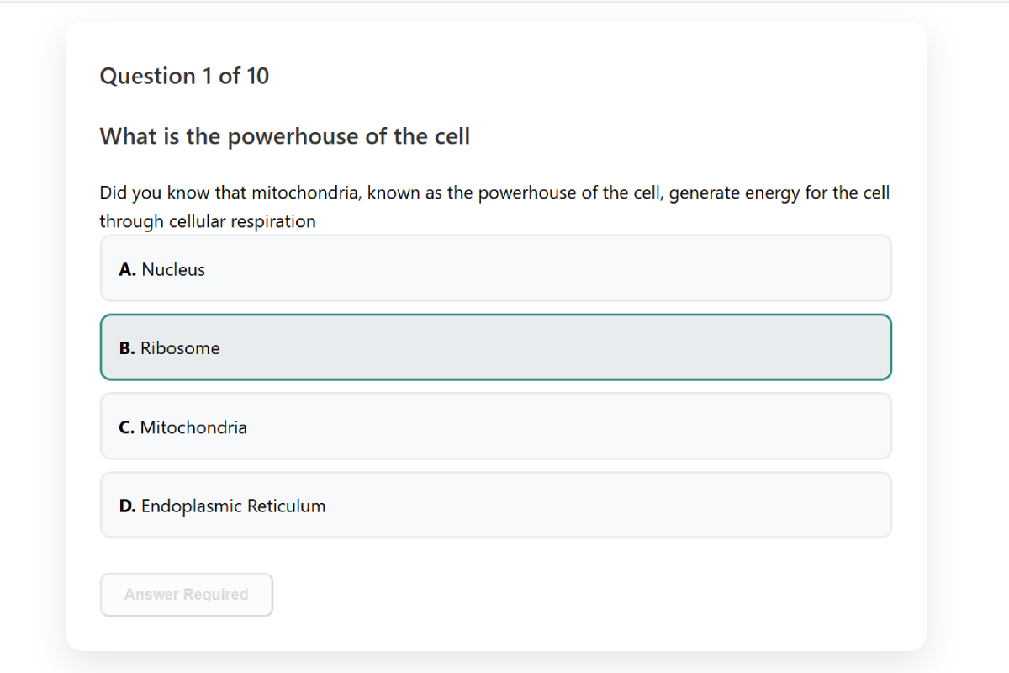Click the word Mitochondria in option C
This screenshot has width=1009, height=673.
pyautogui.click(x=193, y=427)
